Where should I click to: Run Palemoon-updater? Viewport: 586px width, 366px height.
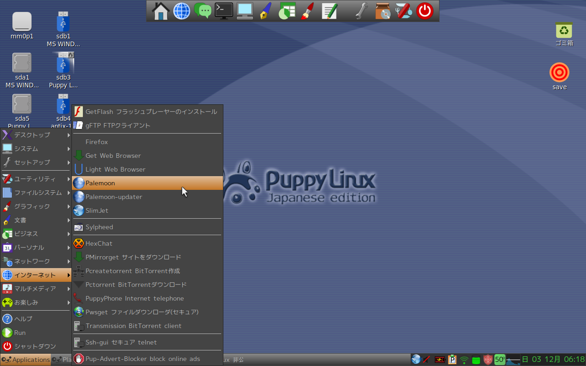click(x=147, y=197)
